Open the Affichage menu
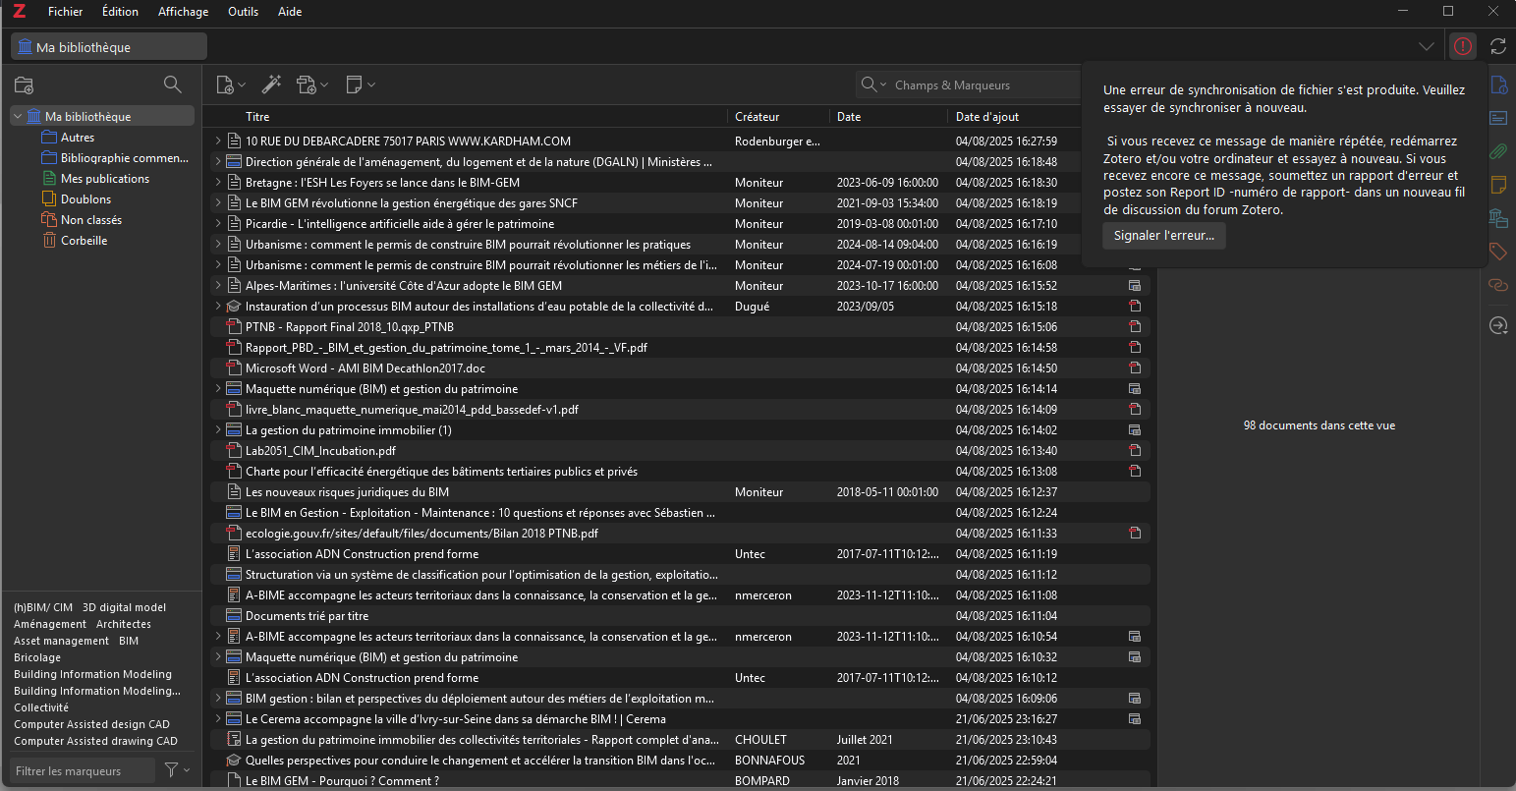 point(183,12)
